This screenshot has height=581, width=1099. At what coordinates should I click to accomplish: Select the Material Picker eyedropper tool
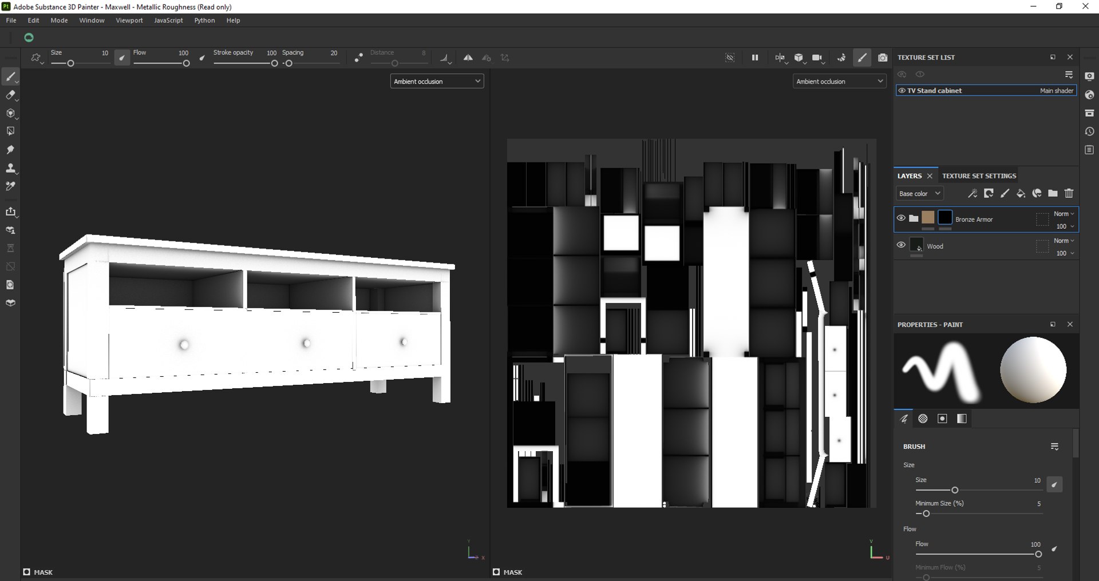(10, 186)
